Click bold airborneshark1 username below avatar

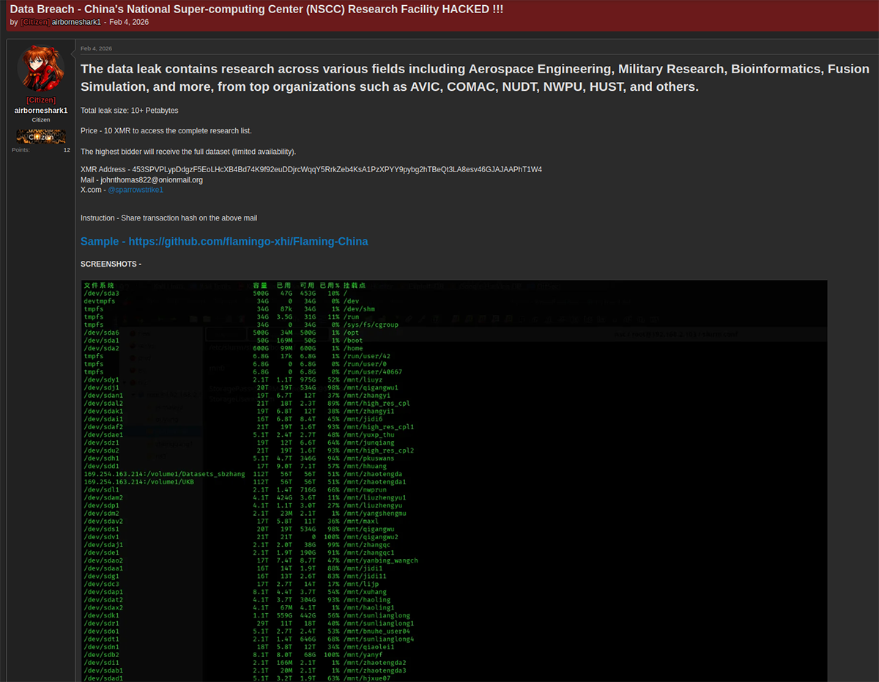(x=40, y=111)
